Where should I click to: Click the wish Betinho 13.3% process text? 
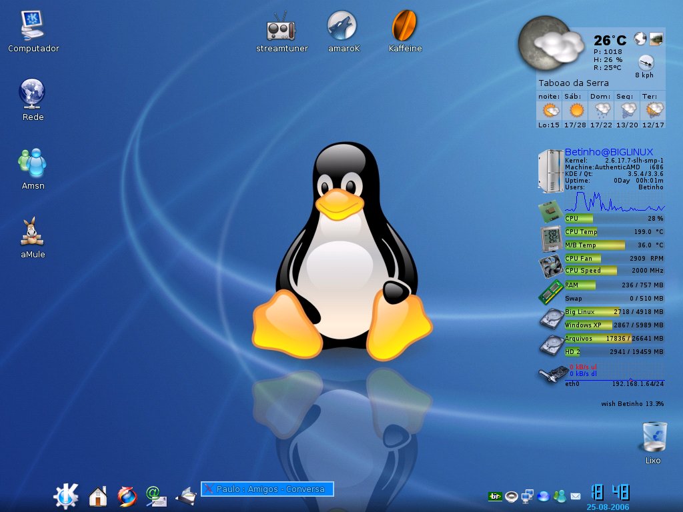tap(632, 404)
